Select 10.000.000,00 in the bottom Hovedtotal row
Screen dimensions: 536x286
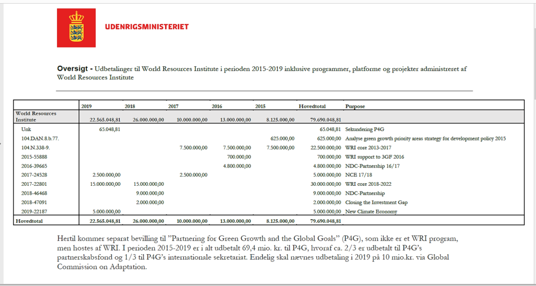click(192, 221)
